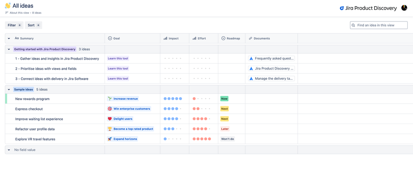Viewport: 413px width, 174px height.
Task: Collapse all groups via Summary header chevron
Action: point(9,38)
